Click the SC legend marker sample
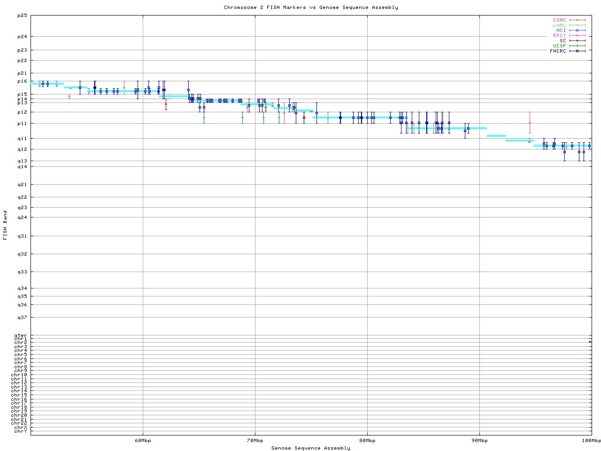 pyautogui.click(x=577, y=41)
